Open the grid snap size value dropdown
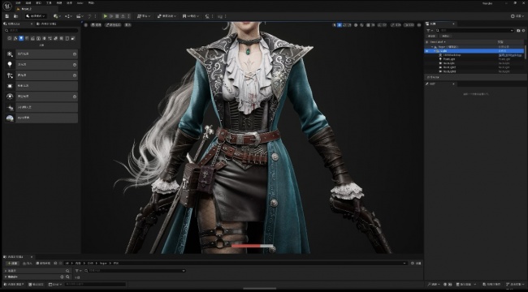The width and height of the screenshot is (528, 292). [373, 25]
